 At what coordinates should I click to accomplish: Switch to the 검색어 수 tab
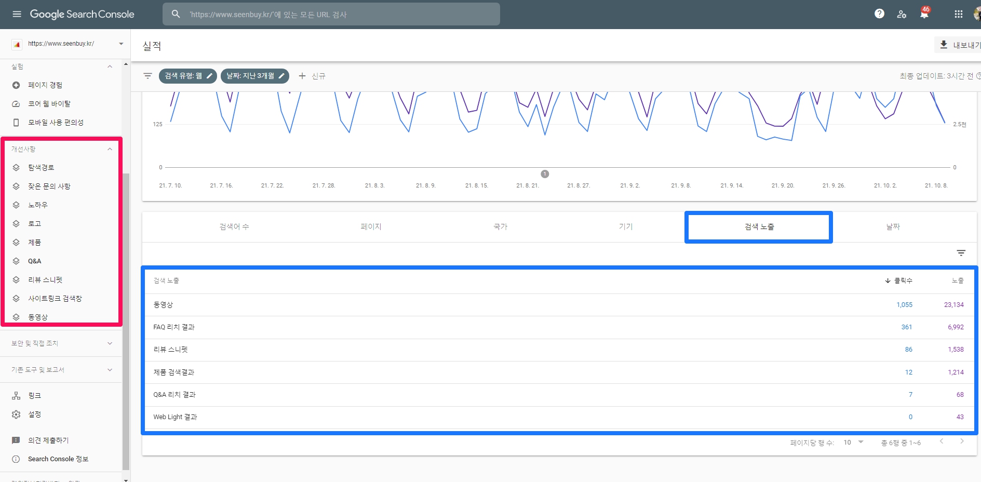tap(234, 227)
